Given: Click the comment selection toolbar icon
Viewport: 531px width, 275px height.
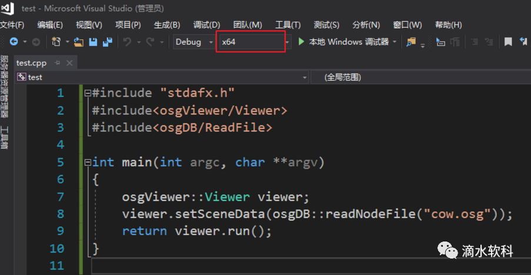Looking at the screenshot, I should coord(489,42).
